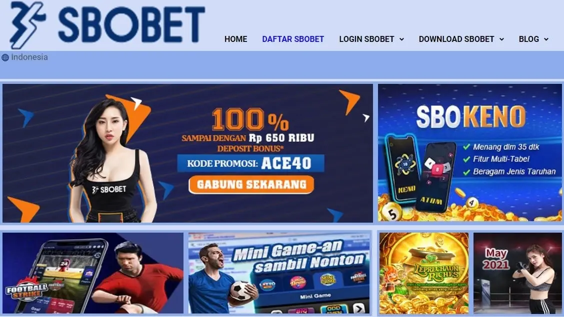This screenshot has width=564, height=317.
Task: Expand the BLOG dropdown menu
Action: (533, 39)
